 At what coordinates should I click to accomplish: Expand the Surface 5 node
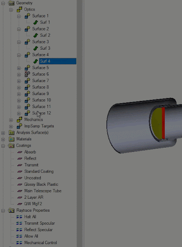(19, 68)
